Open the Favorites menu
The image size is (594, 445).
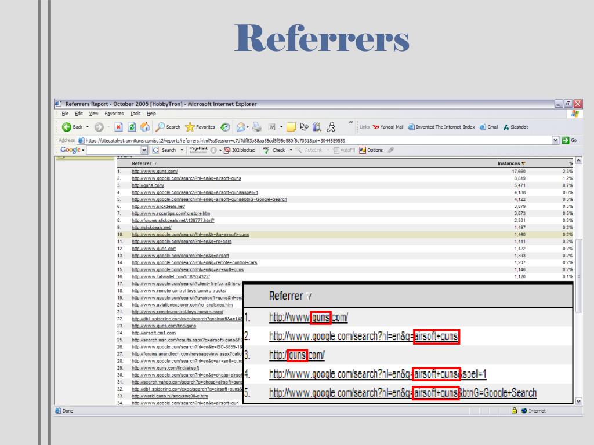114,114
